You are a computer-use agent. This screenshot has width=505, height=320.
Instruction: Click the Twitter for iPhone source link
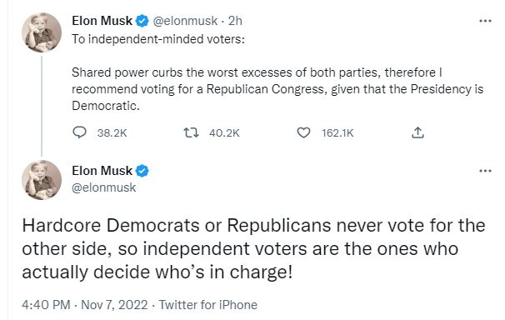click(x=208, y=305)
